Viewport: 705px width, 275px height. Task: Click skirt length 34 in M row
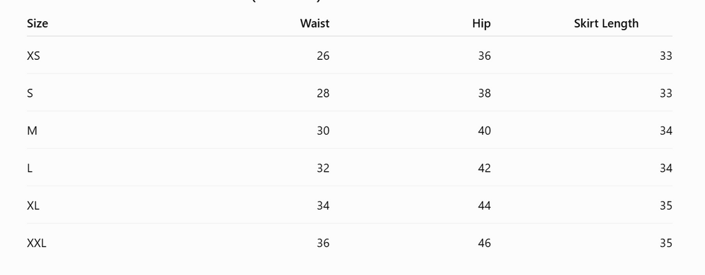[x=666, y=131]
